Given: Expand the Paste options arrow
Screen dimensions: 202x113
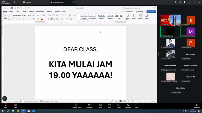Looking at the screenshot, I should click(x=7, y=16).
